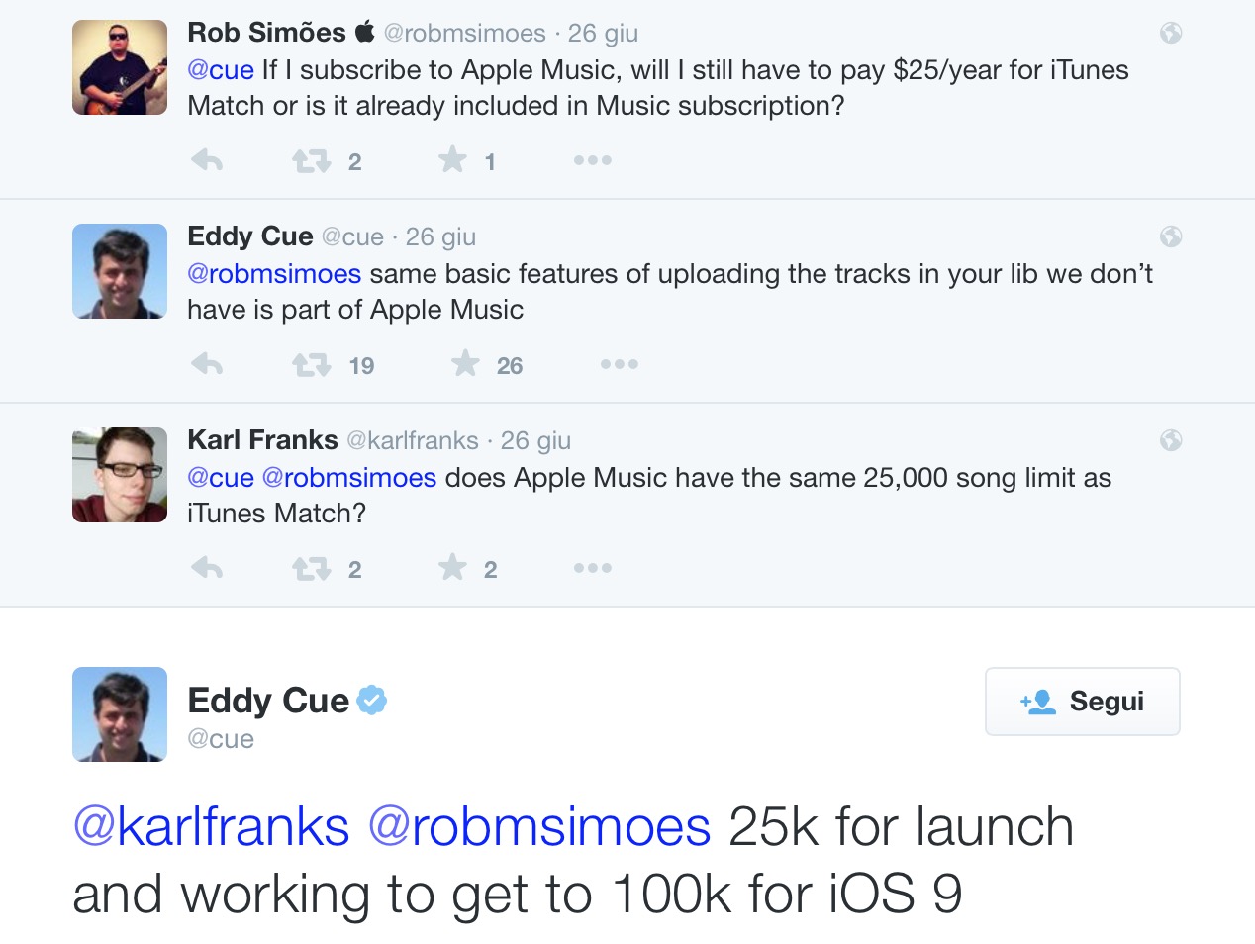Viewport: 1255px width, 944px height.
Task: Open Rob Simões' profile picture
Action: [120, 67]
